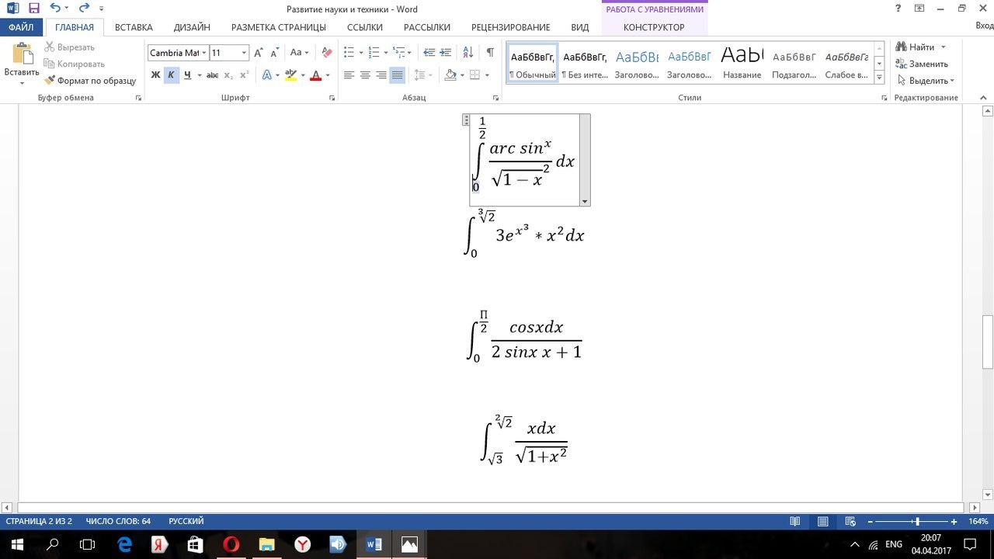Apply underline to selected text
The image size is (994, 559).
(x=186, y=75)
